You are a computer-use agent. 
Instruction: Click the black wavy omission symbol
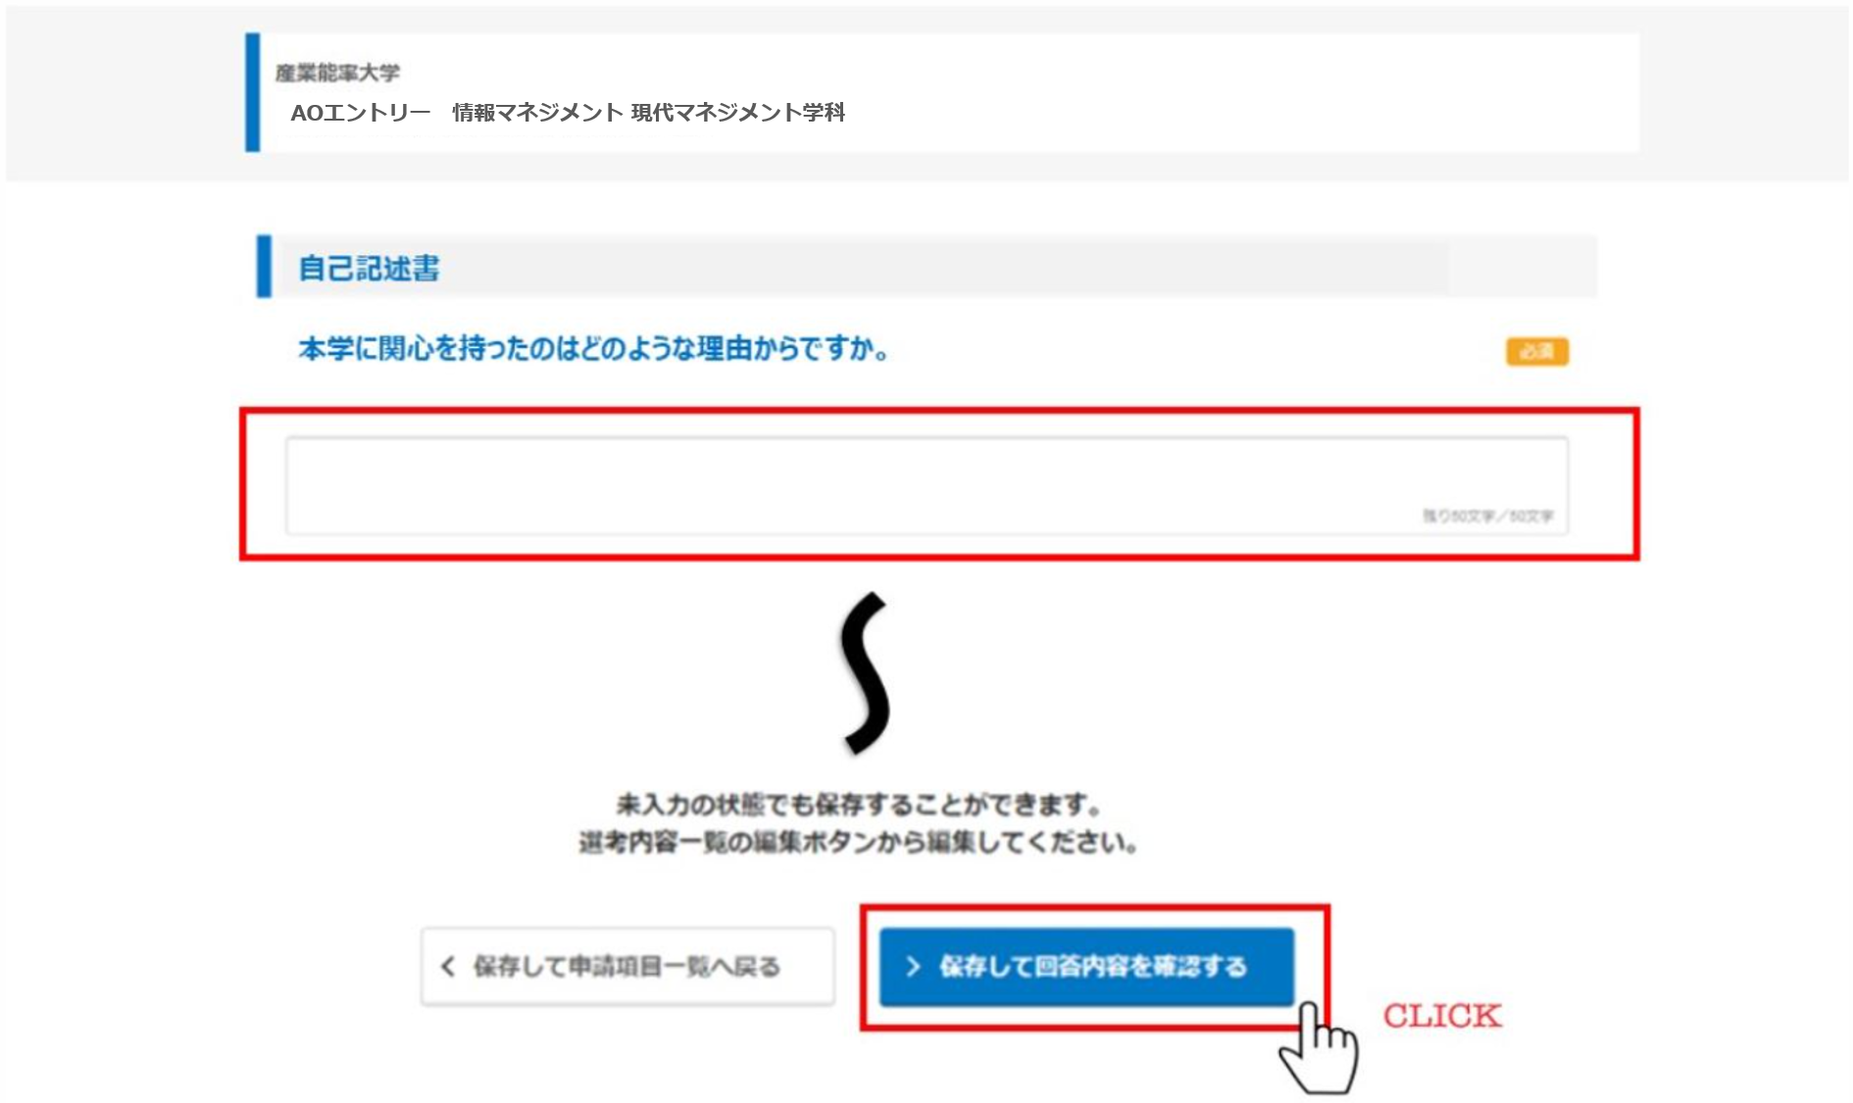pos(865,673)
